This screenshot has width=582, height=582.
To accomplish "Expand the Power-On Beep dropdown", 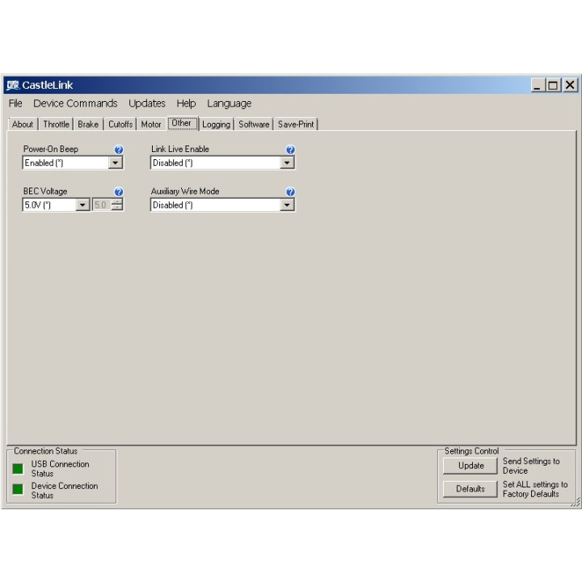I will tap(115, 163).
